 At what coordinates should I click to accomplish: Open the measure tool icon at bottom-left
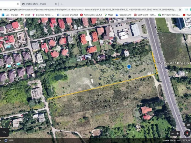pyautogui.click(x=4, y=132)
